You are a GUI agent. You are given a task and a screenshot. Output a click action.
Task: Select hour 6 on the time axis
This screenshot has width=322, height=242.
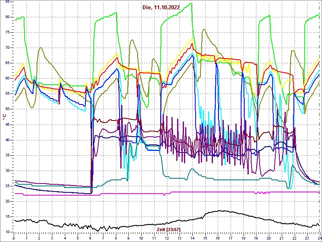[90, 238]
